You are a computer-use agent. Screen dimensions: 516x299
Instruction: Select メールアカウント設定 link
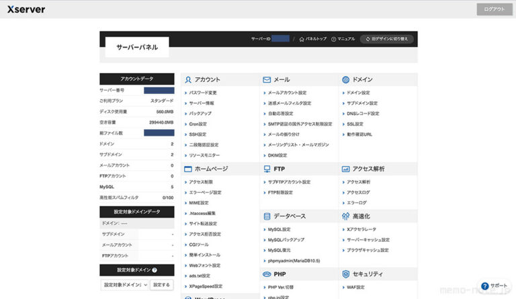click(287, 93)
